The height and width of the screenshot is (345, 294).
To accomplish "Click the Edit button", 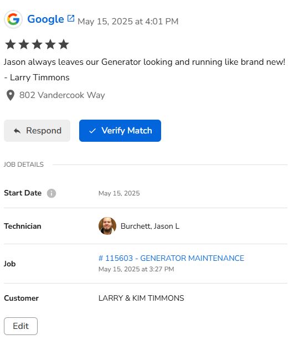I will tap(20, 326).
